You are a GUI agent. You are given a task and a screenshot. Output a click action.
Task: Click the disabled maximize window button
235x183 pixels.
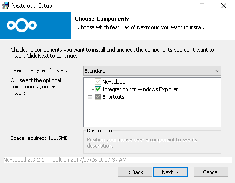point(202,6)
